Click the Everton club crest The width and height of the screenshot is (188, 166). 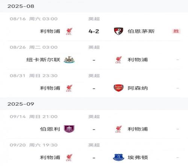click(x=118, y=157)
